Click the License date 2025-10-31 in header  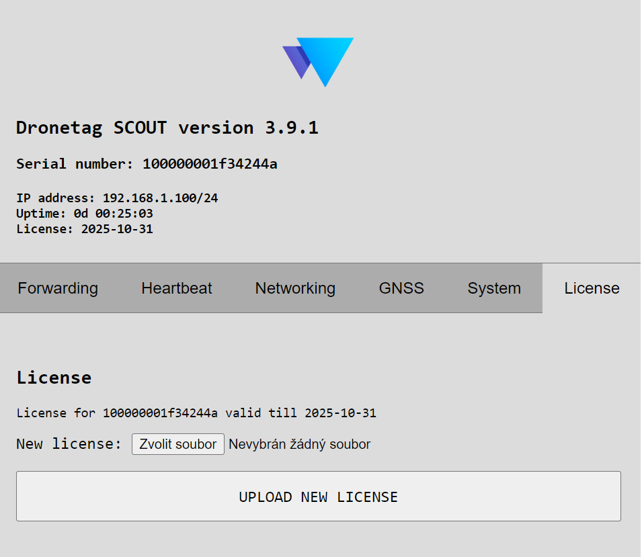coord(117,229)
